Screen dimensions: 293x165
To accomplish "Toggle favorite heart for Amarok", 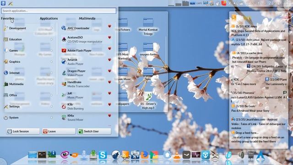I will [110, 60].
